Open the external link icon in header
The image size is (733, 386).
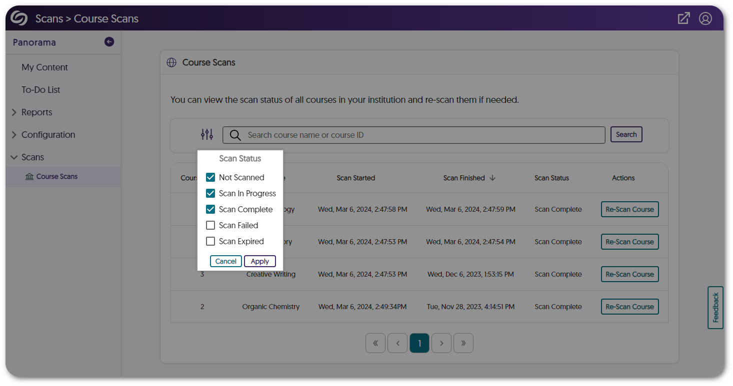(683, 18)
